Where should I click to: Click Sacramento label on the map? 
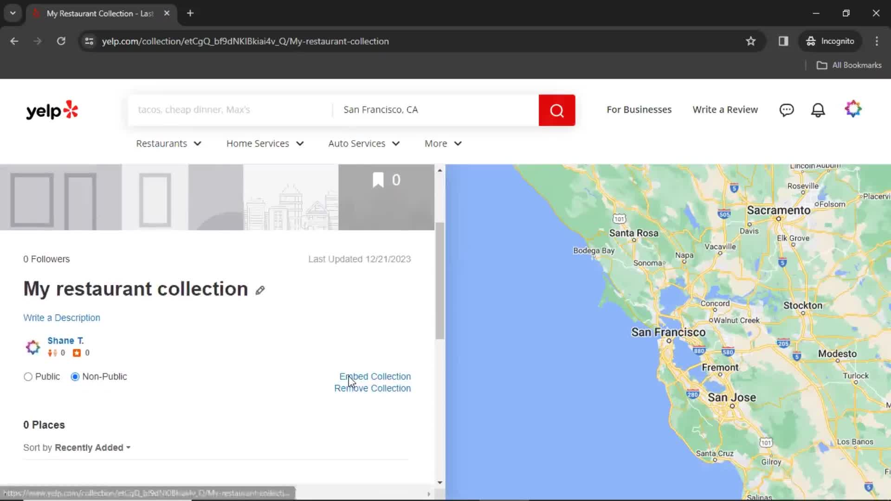[778, 210]
